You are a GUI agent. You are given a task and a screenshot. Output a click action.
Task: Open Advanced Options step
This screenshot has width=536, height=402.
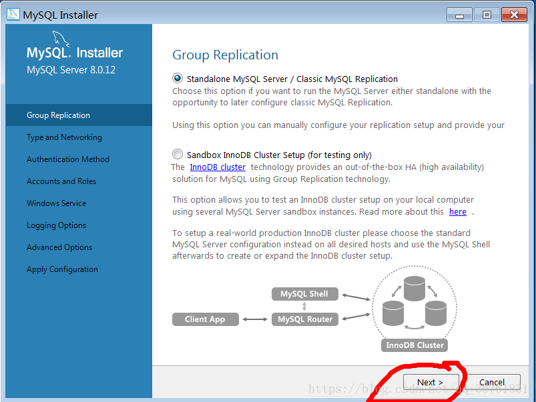(x=59, y=247)
